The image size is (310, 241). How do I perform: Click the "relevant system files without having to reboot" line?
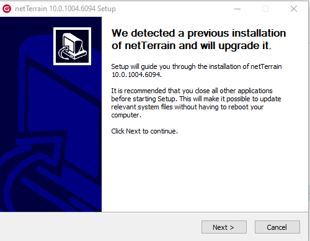pyautogui.click(x=187, y=107)
